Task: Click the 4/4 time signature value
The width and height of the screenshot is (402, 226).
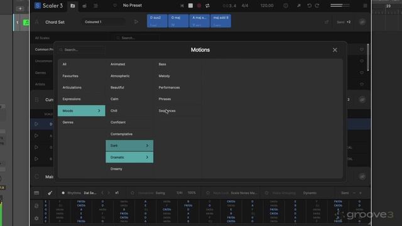Action: click(245, 6)
